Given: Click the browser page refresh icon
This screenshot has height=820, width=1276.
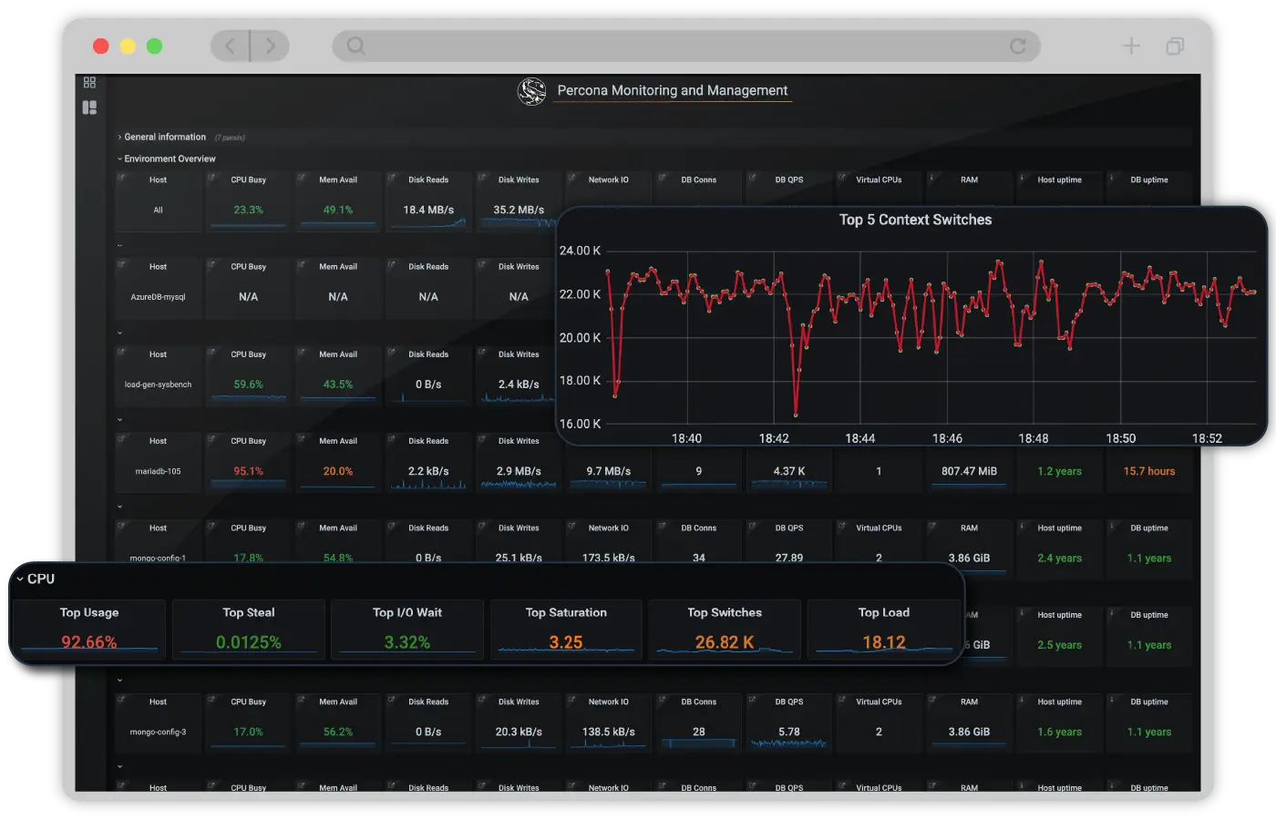Looking at the screenshot, I should [x=1018, y=46].
